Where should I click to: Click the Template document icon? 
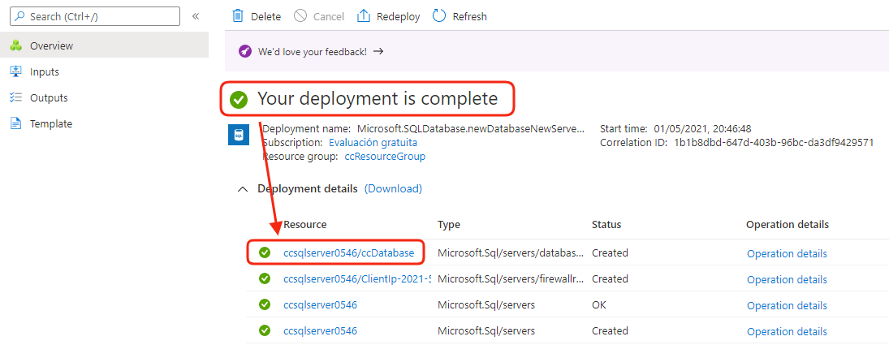[x=16, y=123]
